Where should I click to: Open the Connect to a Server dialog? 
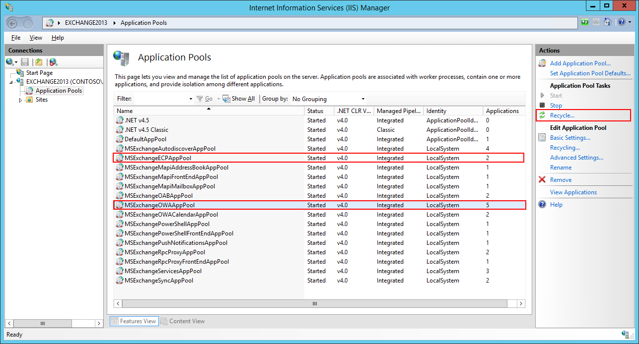point(10,61)
